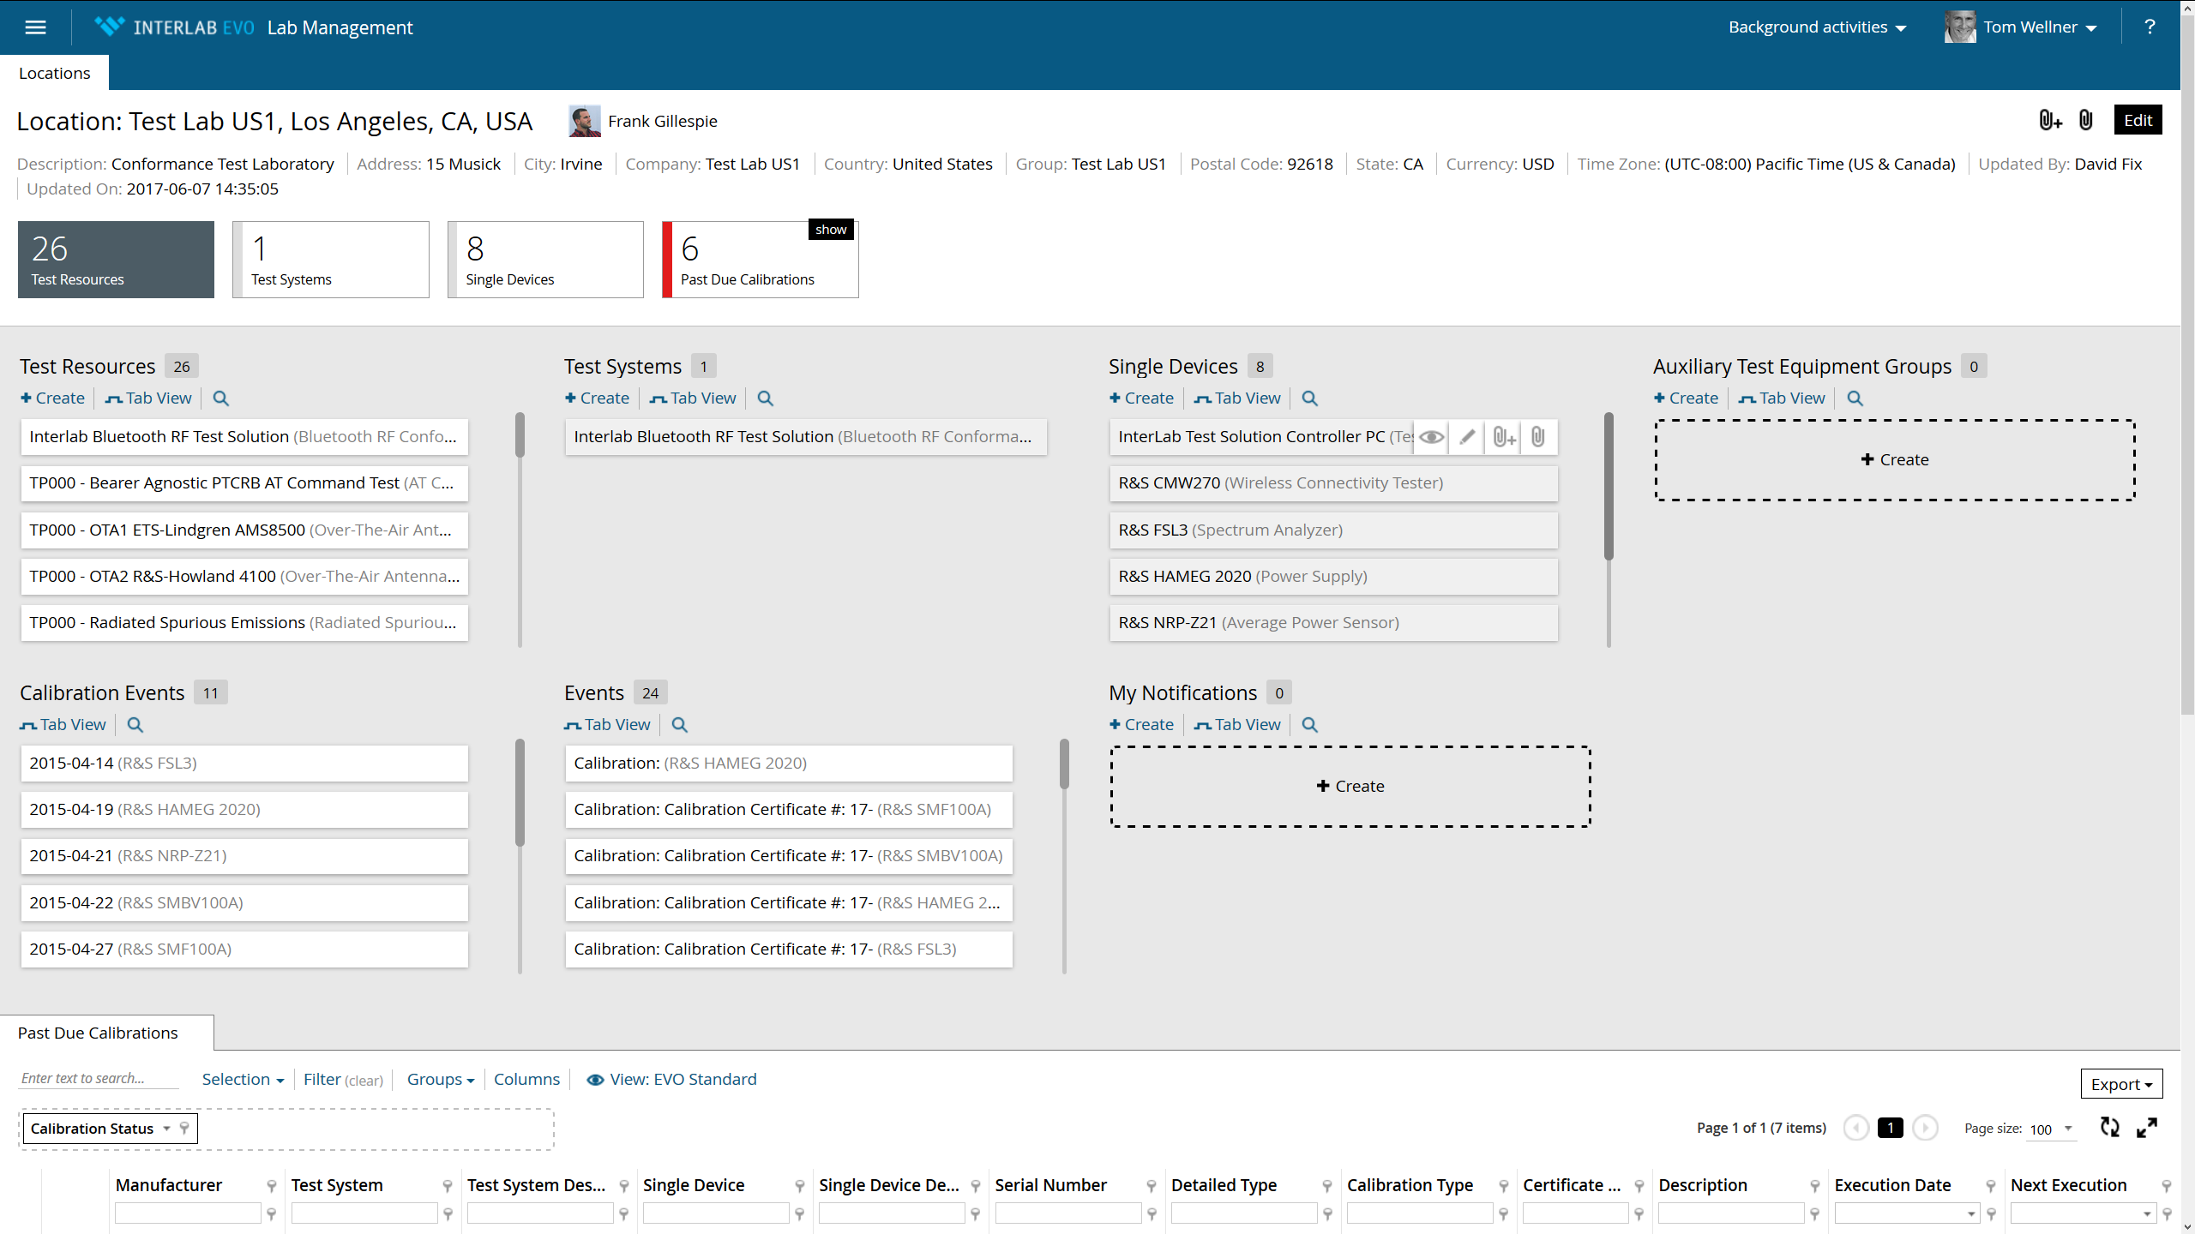
Task: Select the Past Due Calibrations tab
Action: tap(98, 1033)
